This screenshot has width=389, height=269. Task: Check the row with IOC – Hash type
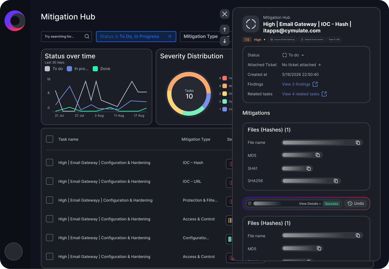[50, 162]
